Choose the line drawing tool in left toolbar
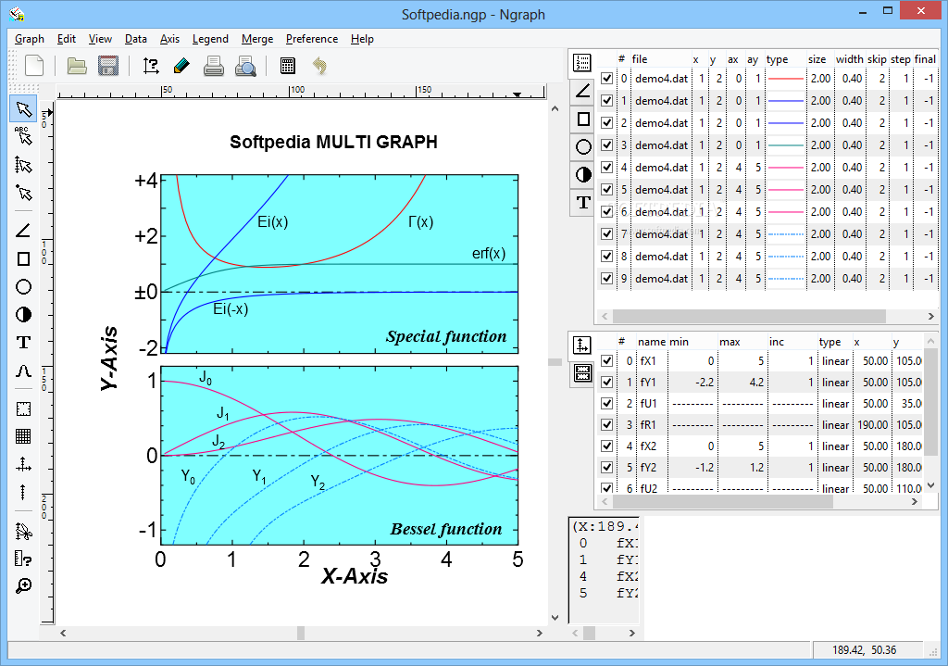 point(23,231)
